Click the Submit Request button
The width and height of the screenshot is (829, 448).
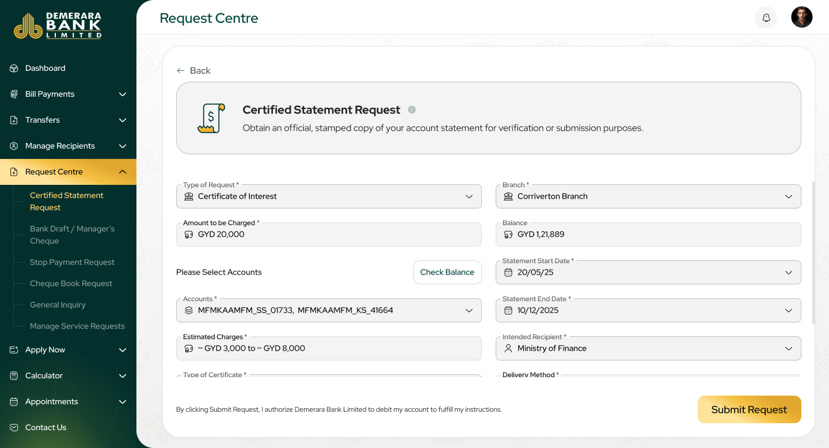point(749,409)
